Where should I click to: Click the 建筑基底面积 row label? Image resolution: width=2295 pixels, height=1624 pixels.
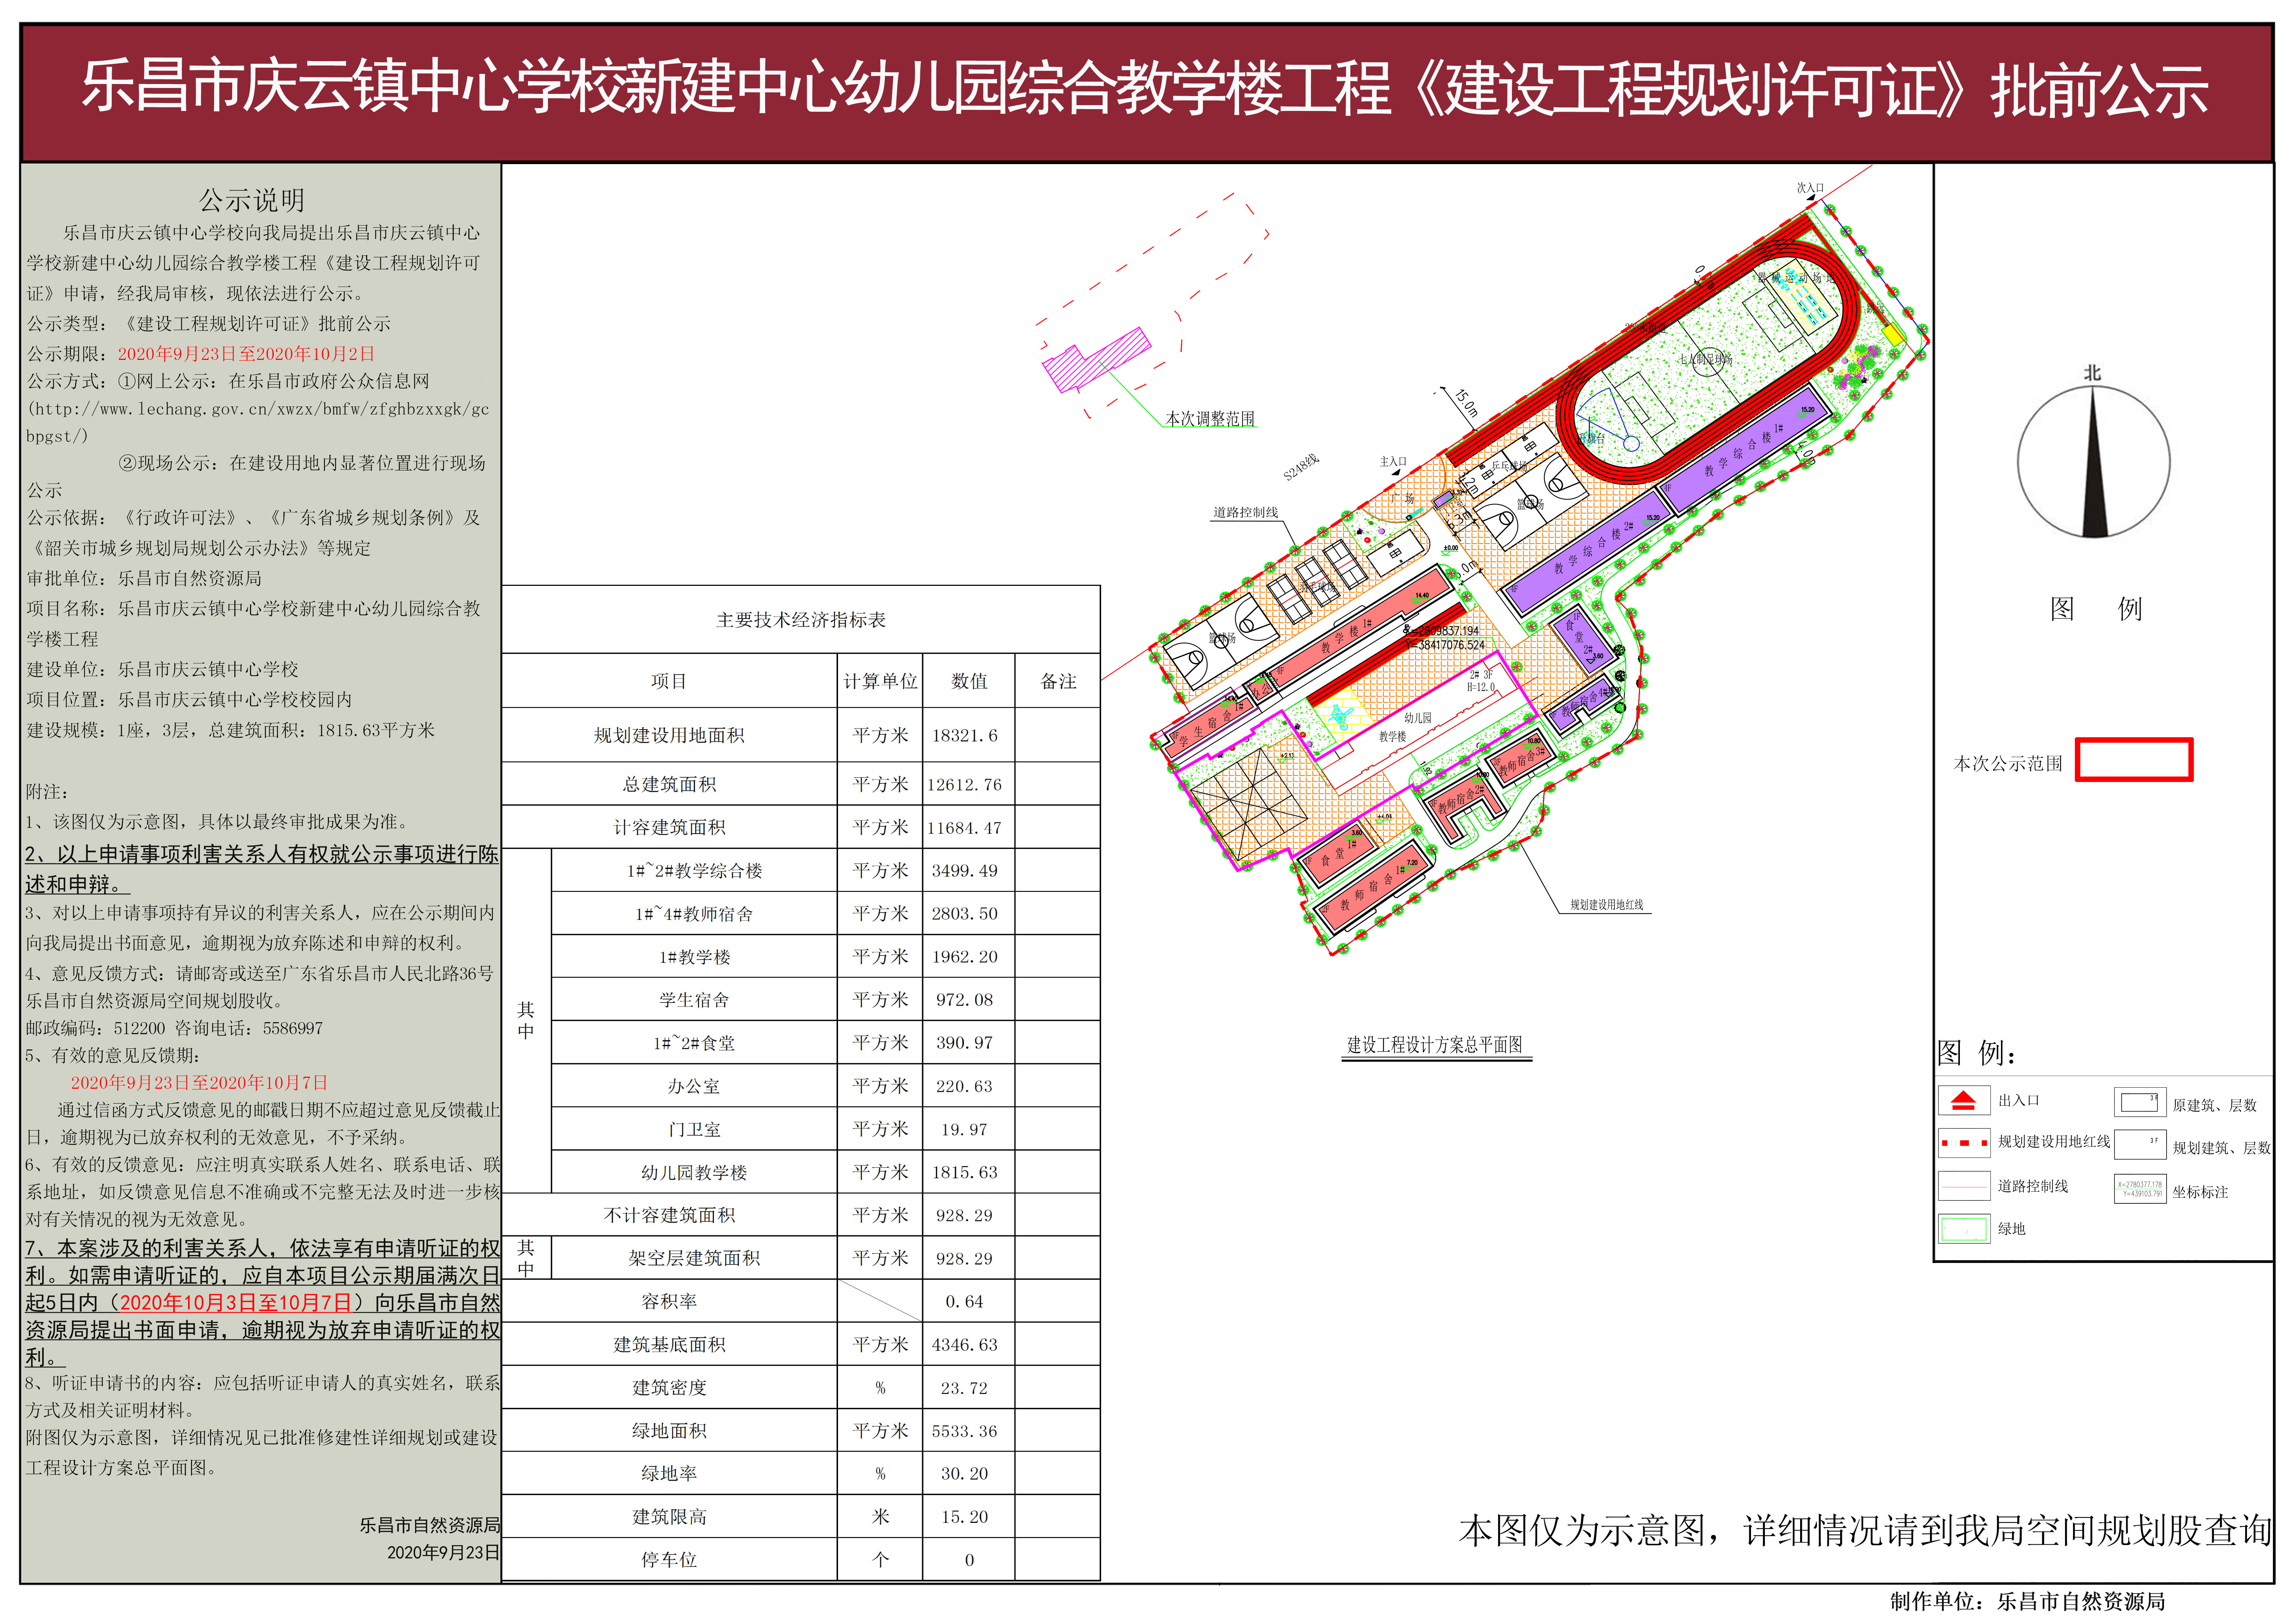669,1345
